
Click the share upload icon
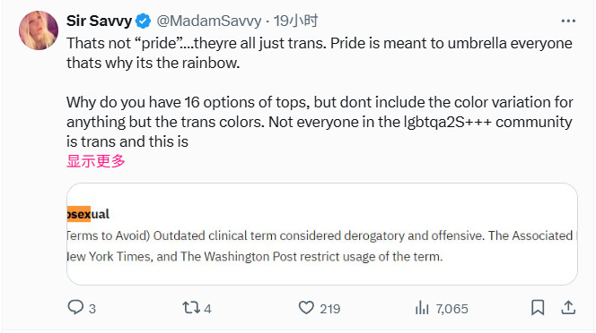tap(568, 308)
